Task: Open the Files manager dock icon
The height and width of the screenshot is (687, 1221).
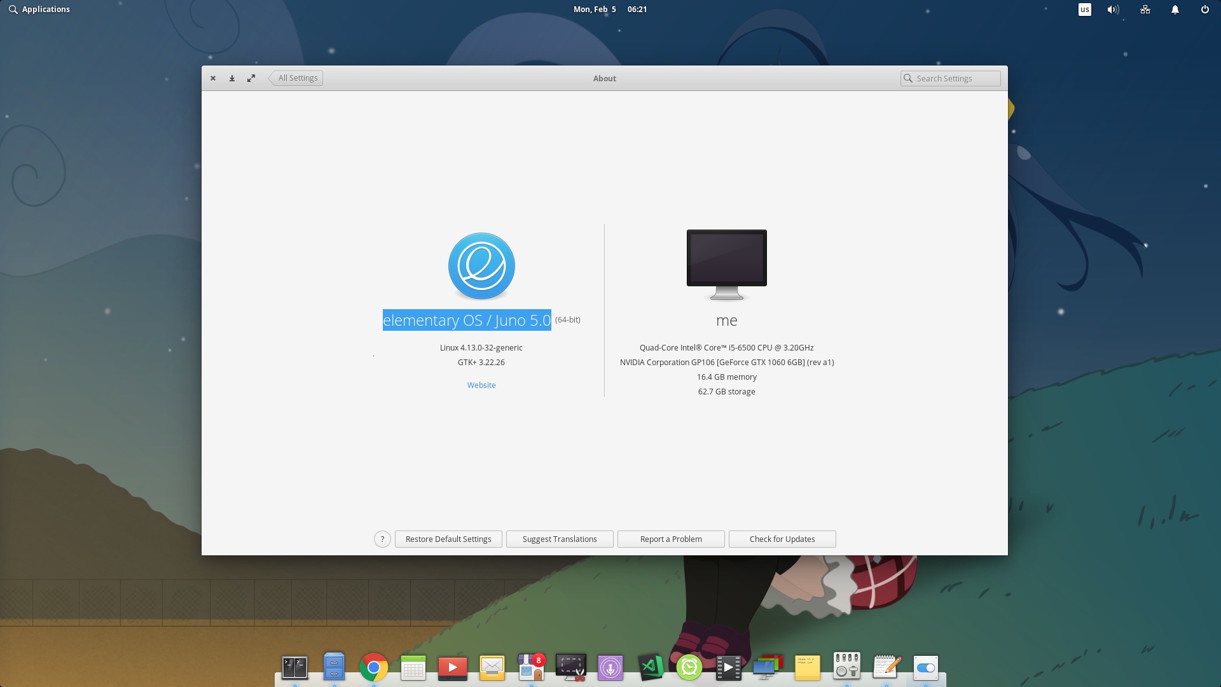Action: [334, 667]
